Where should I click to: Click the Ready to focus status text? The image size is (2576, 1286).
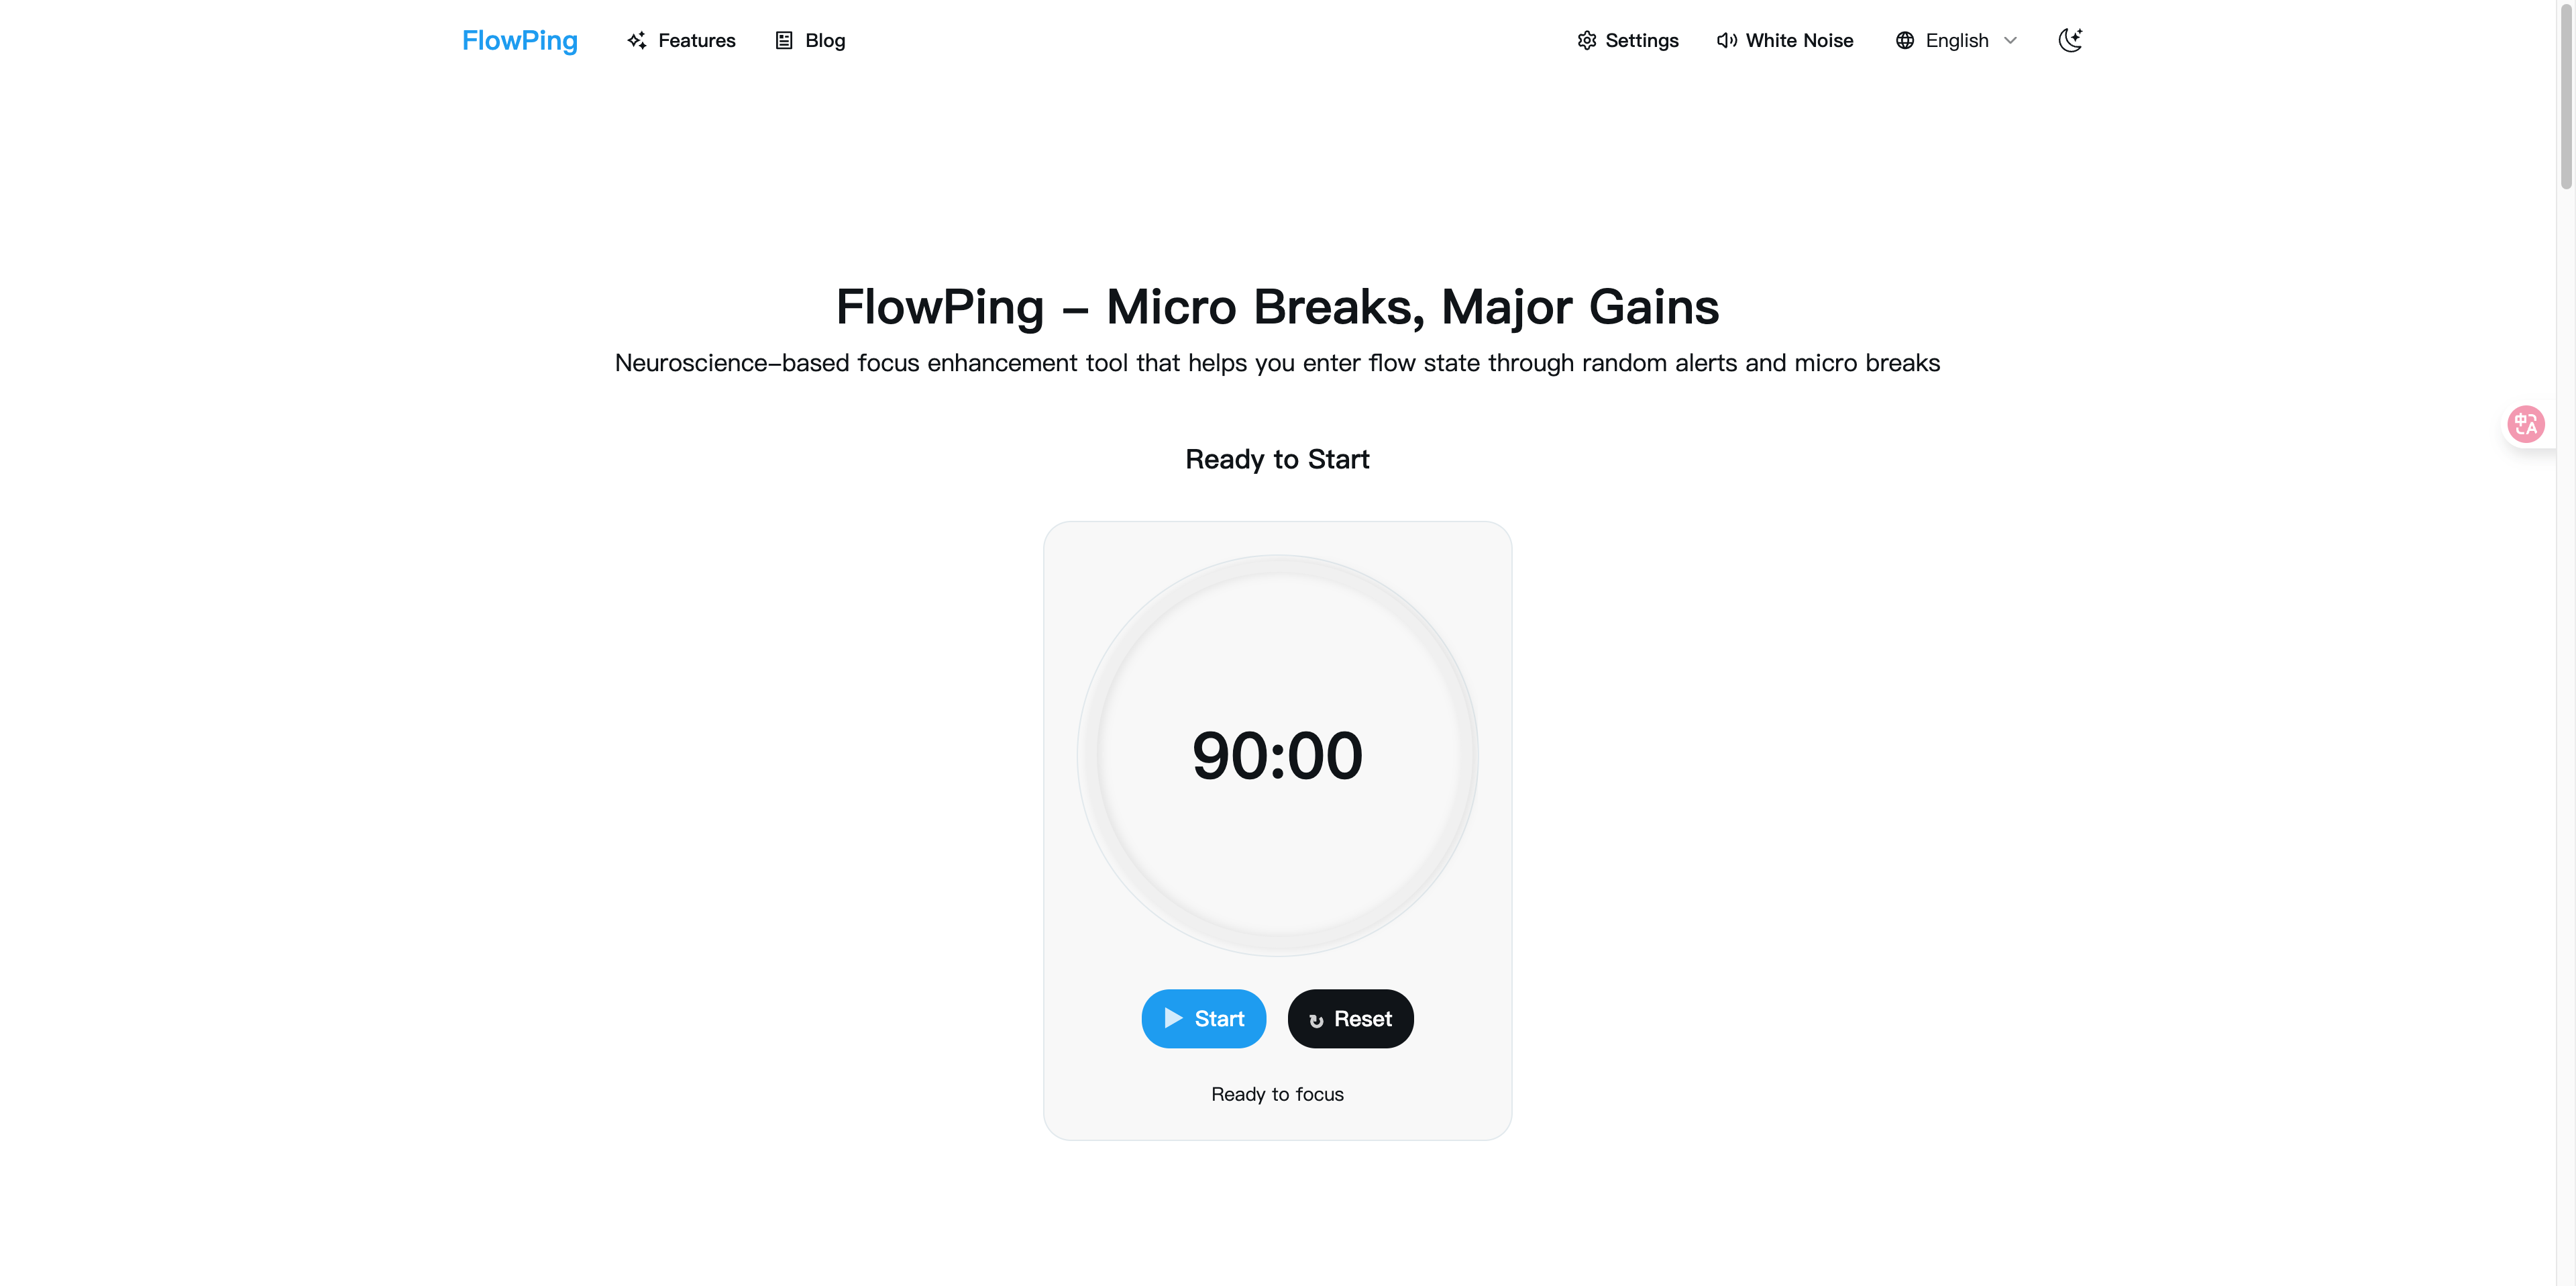tap(1277, 1094)
